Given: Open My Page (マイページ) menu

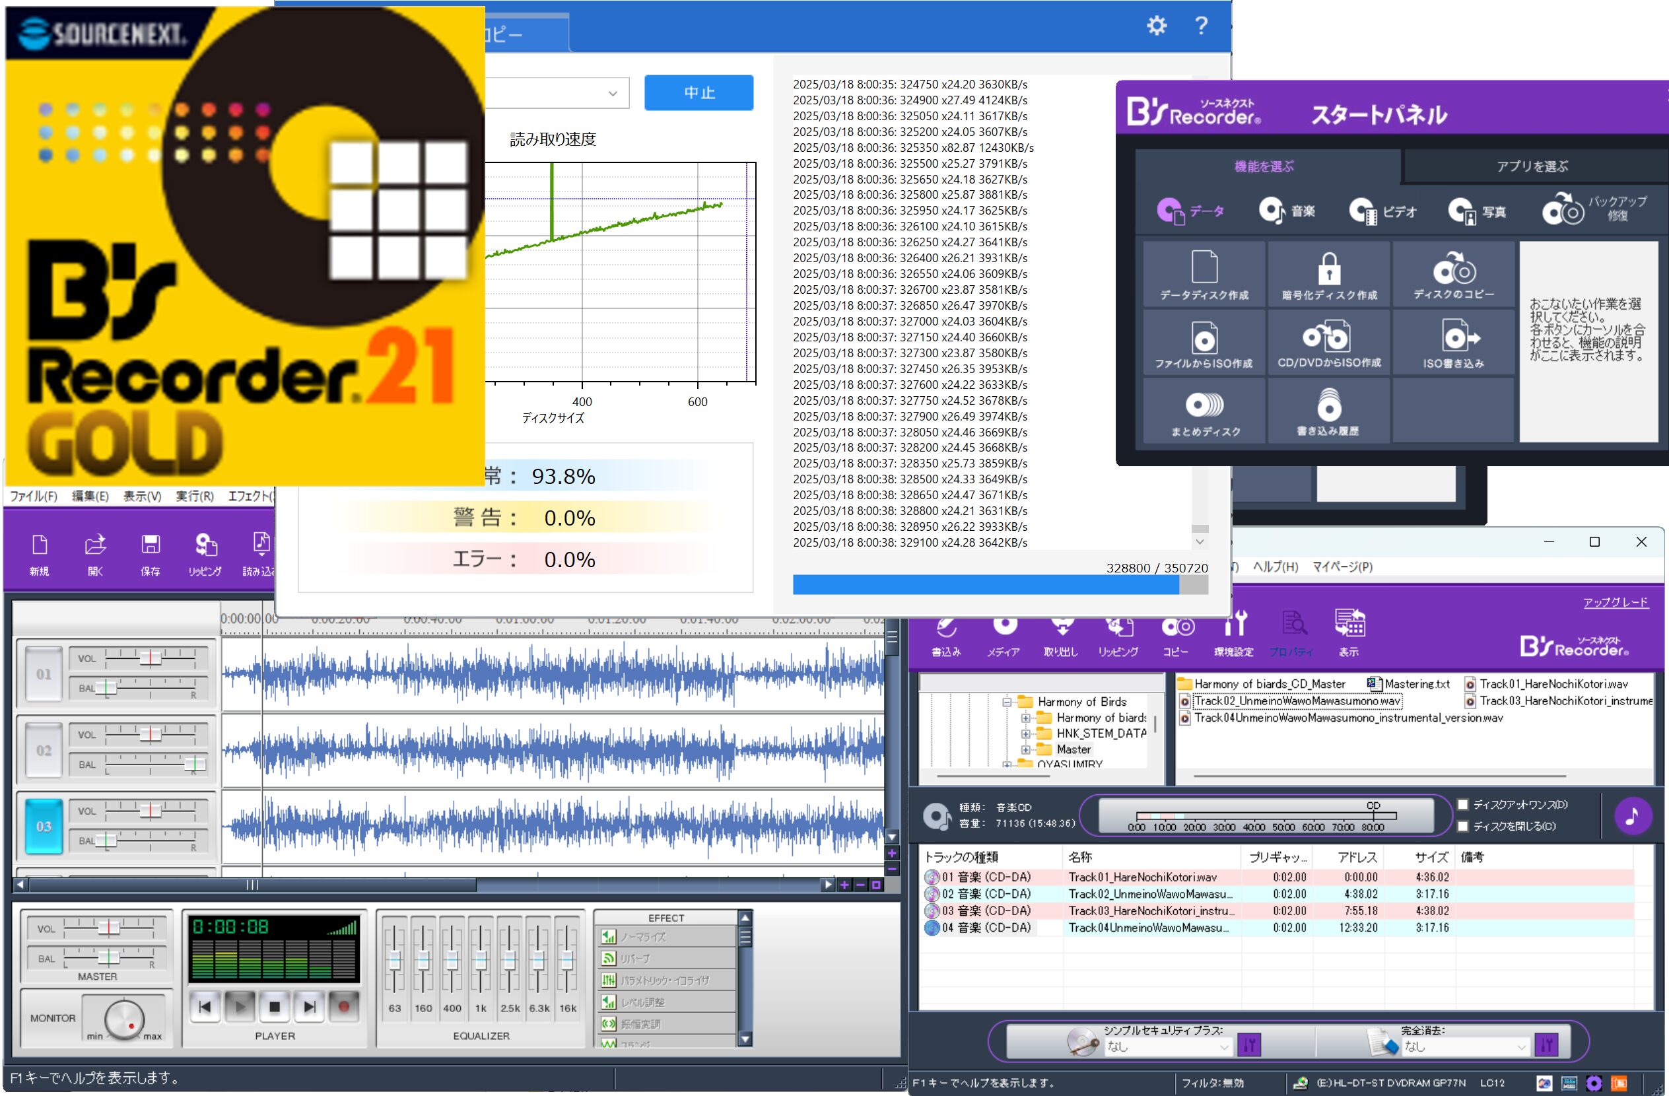Looking at the screenshot, I should [1342, 566].
